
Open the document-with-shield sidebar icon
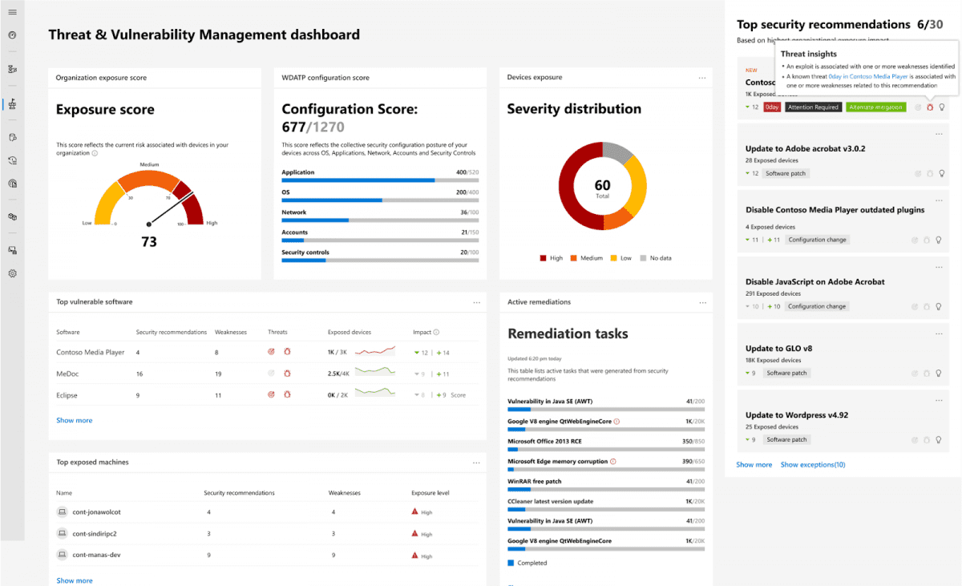pyautogui.click(x=12, y=137)
